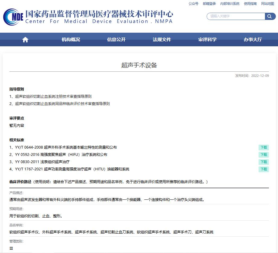Open the 办事大厅 menu

[253, 40]
